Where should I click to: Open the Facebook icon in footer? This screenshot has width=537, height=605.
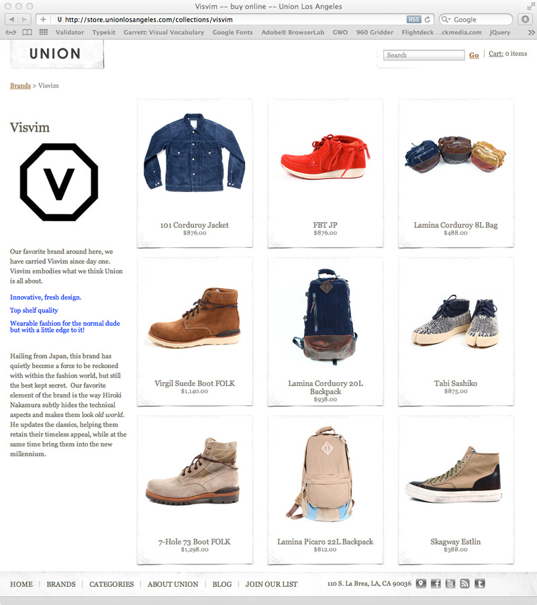pyautogui.click(x=436, y=584)
